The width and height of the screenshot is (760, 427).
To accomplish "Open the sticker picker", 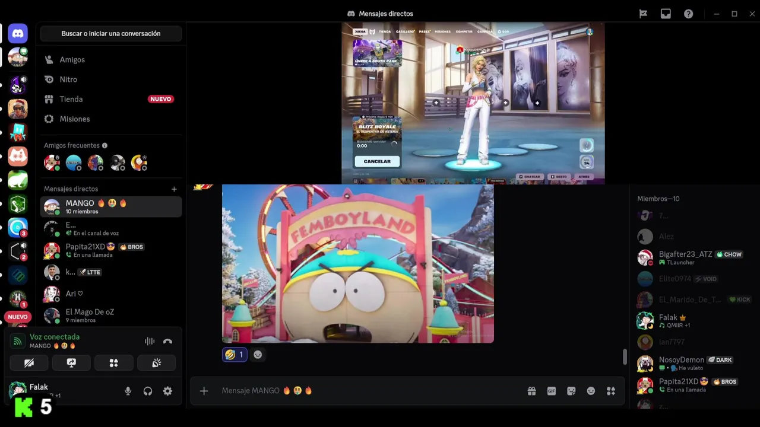I will pyautogui.click(x=571, y=391).
